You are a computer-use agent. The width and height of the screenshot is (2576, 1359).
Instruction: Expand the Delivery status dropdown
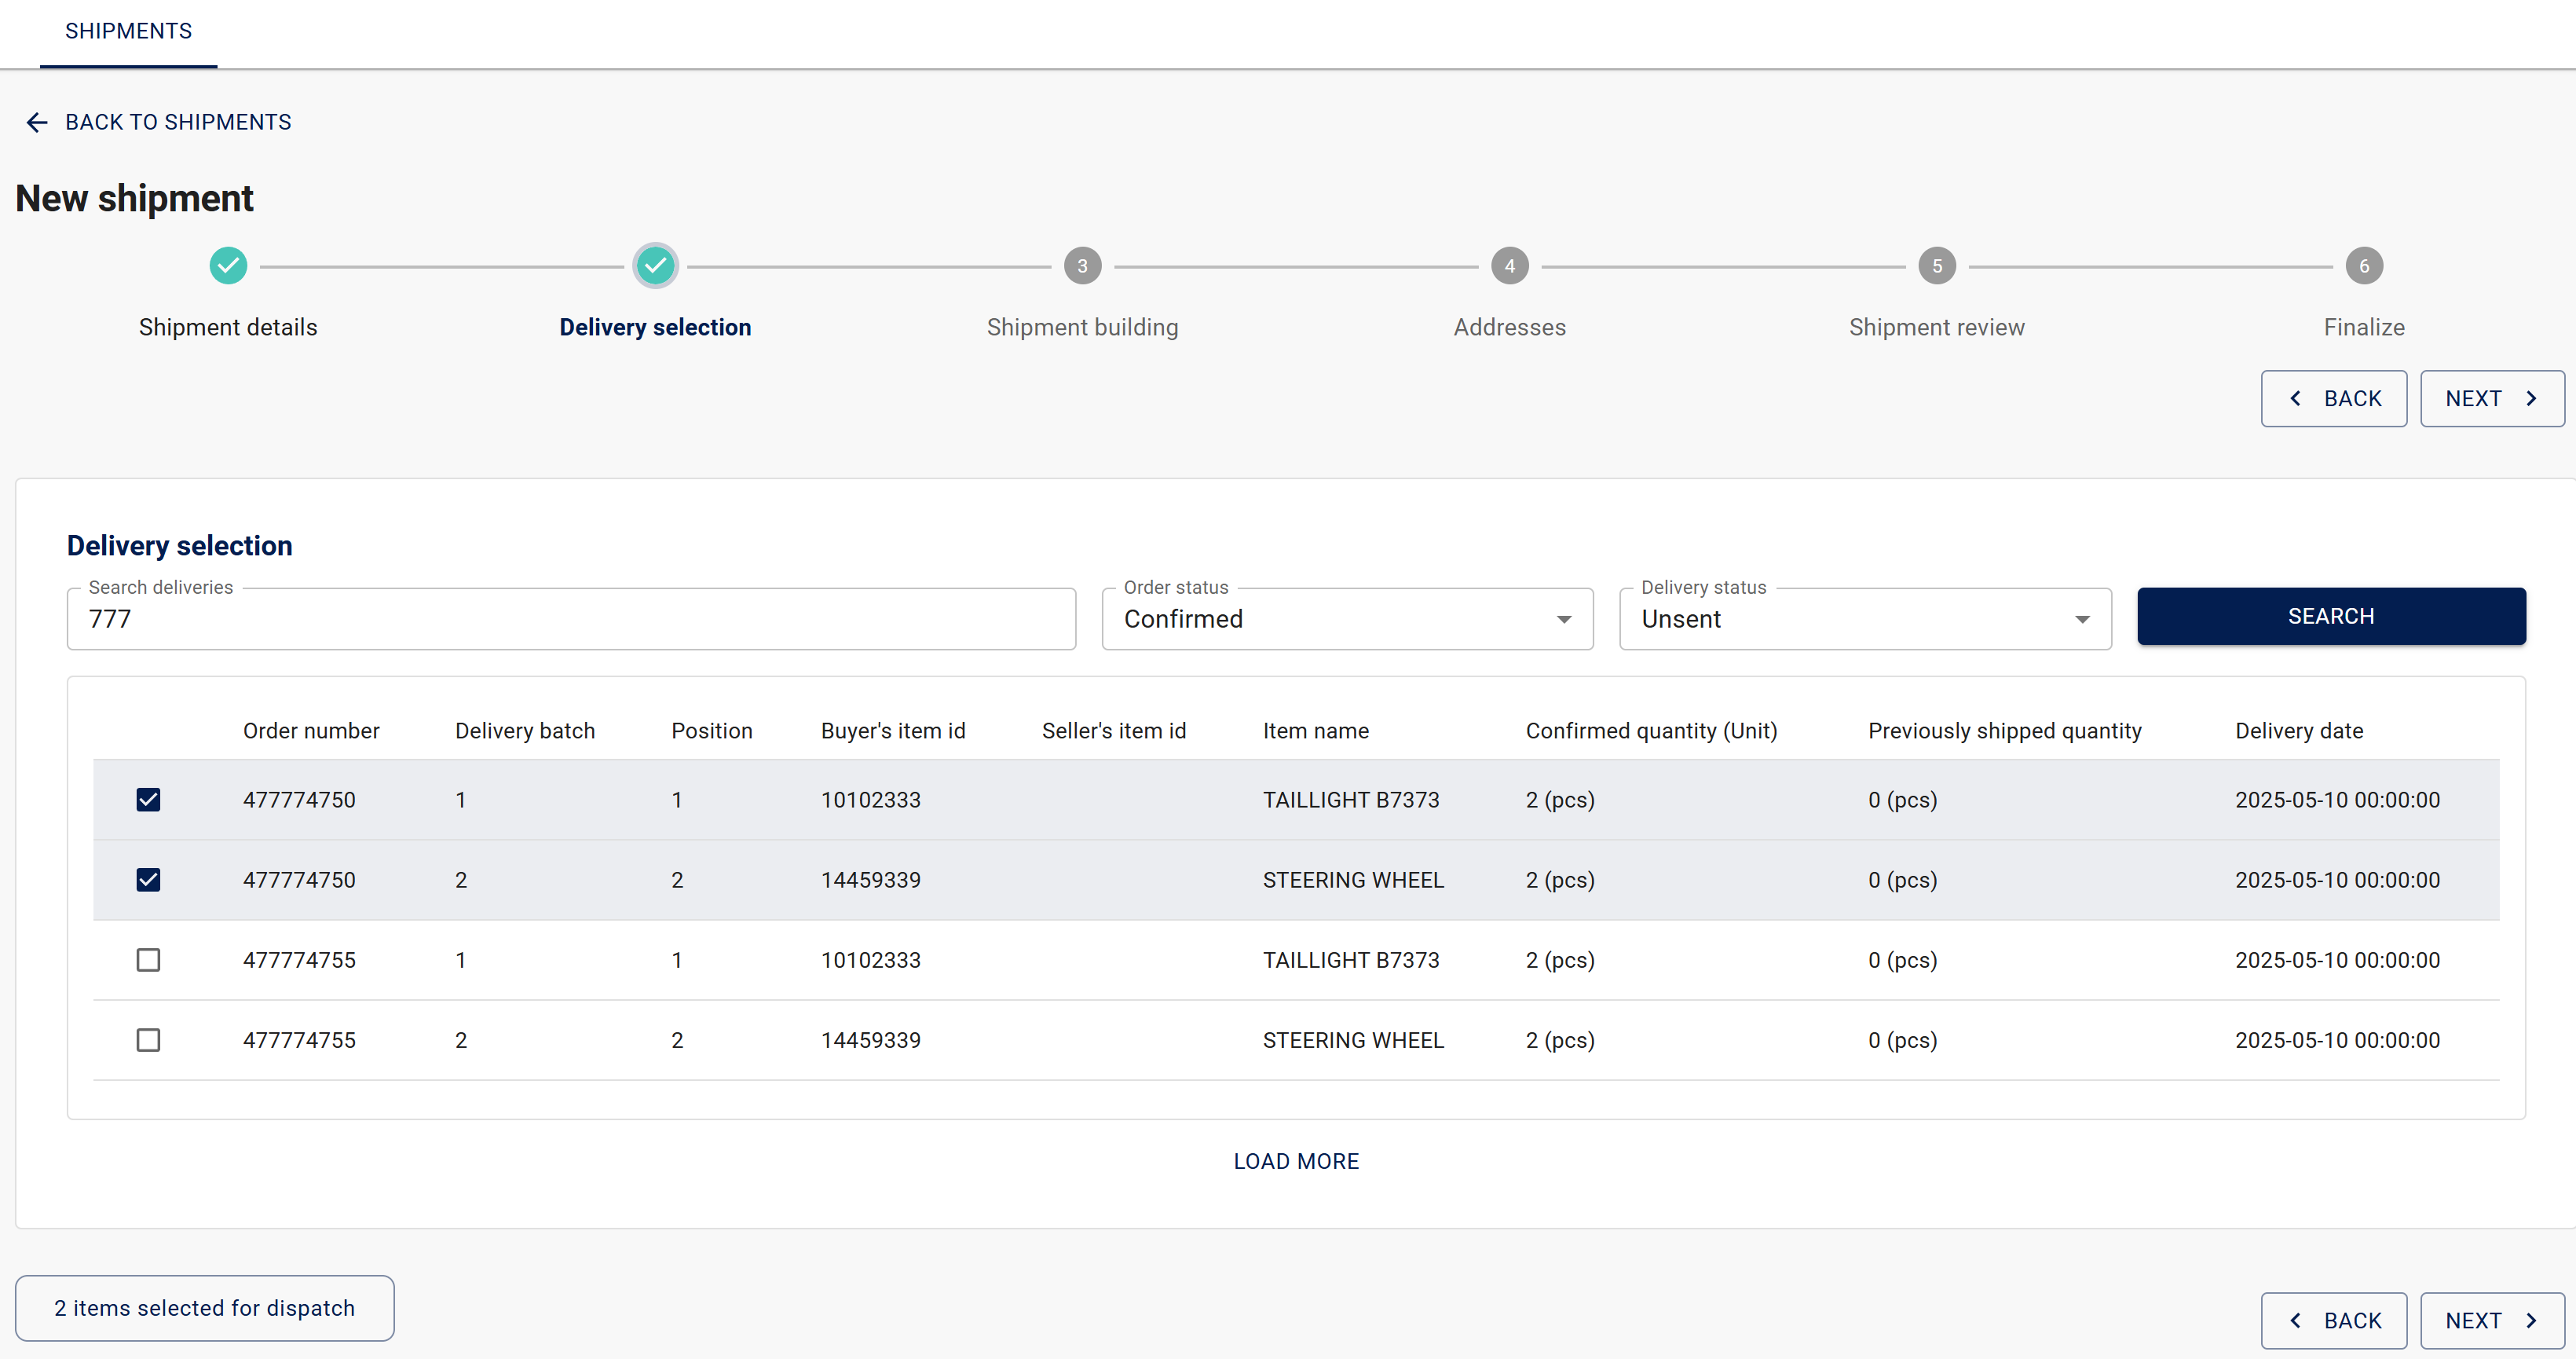[x=1864, y=619]
